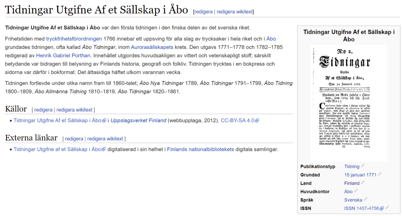
Task: Edit the Källor section via 'redigera'
Action: point(43,110)
